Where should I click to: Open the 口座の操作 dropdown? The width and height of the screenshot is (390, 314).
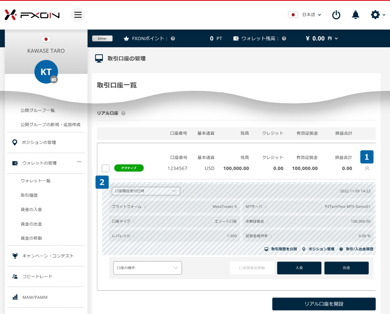(148, 268)
